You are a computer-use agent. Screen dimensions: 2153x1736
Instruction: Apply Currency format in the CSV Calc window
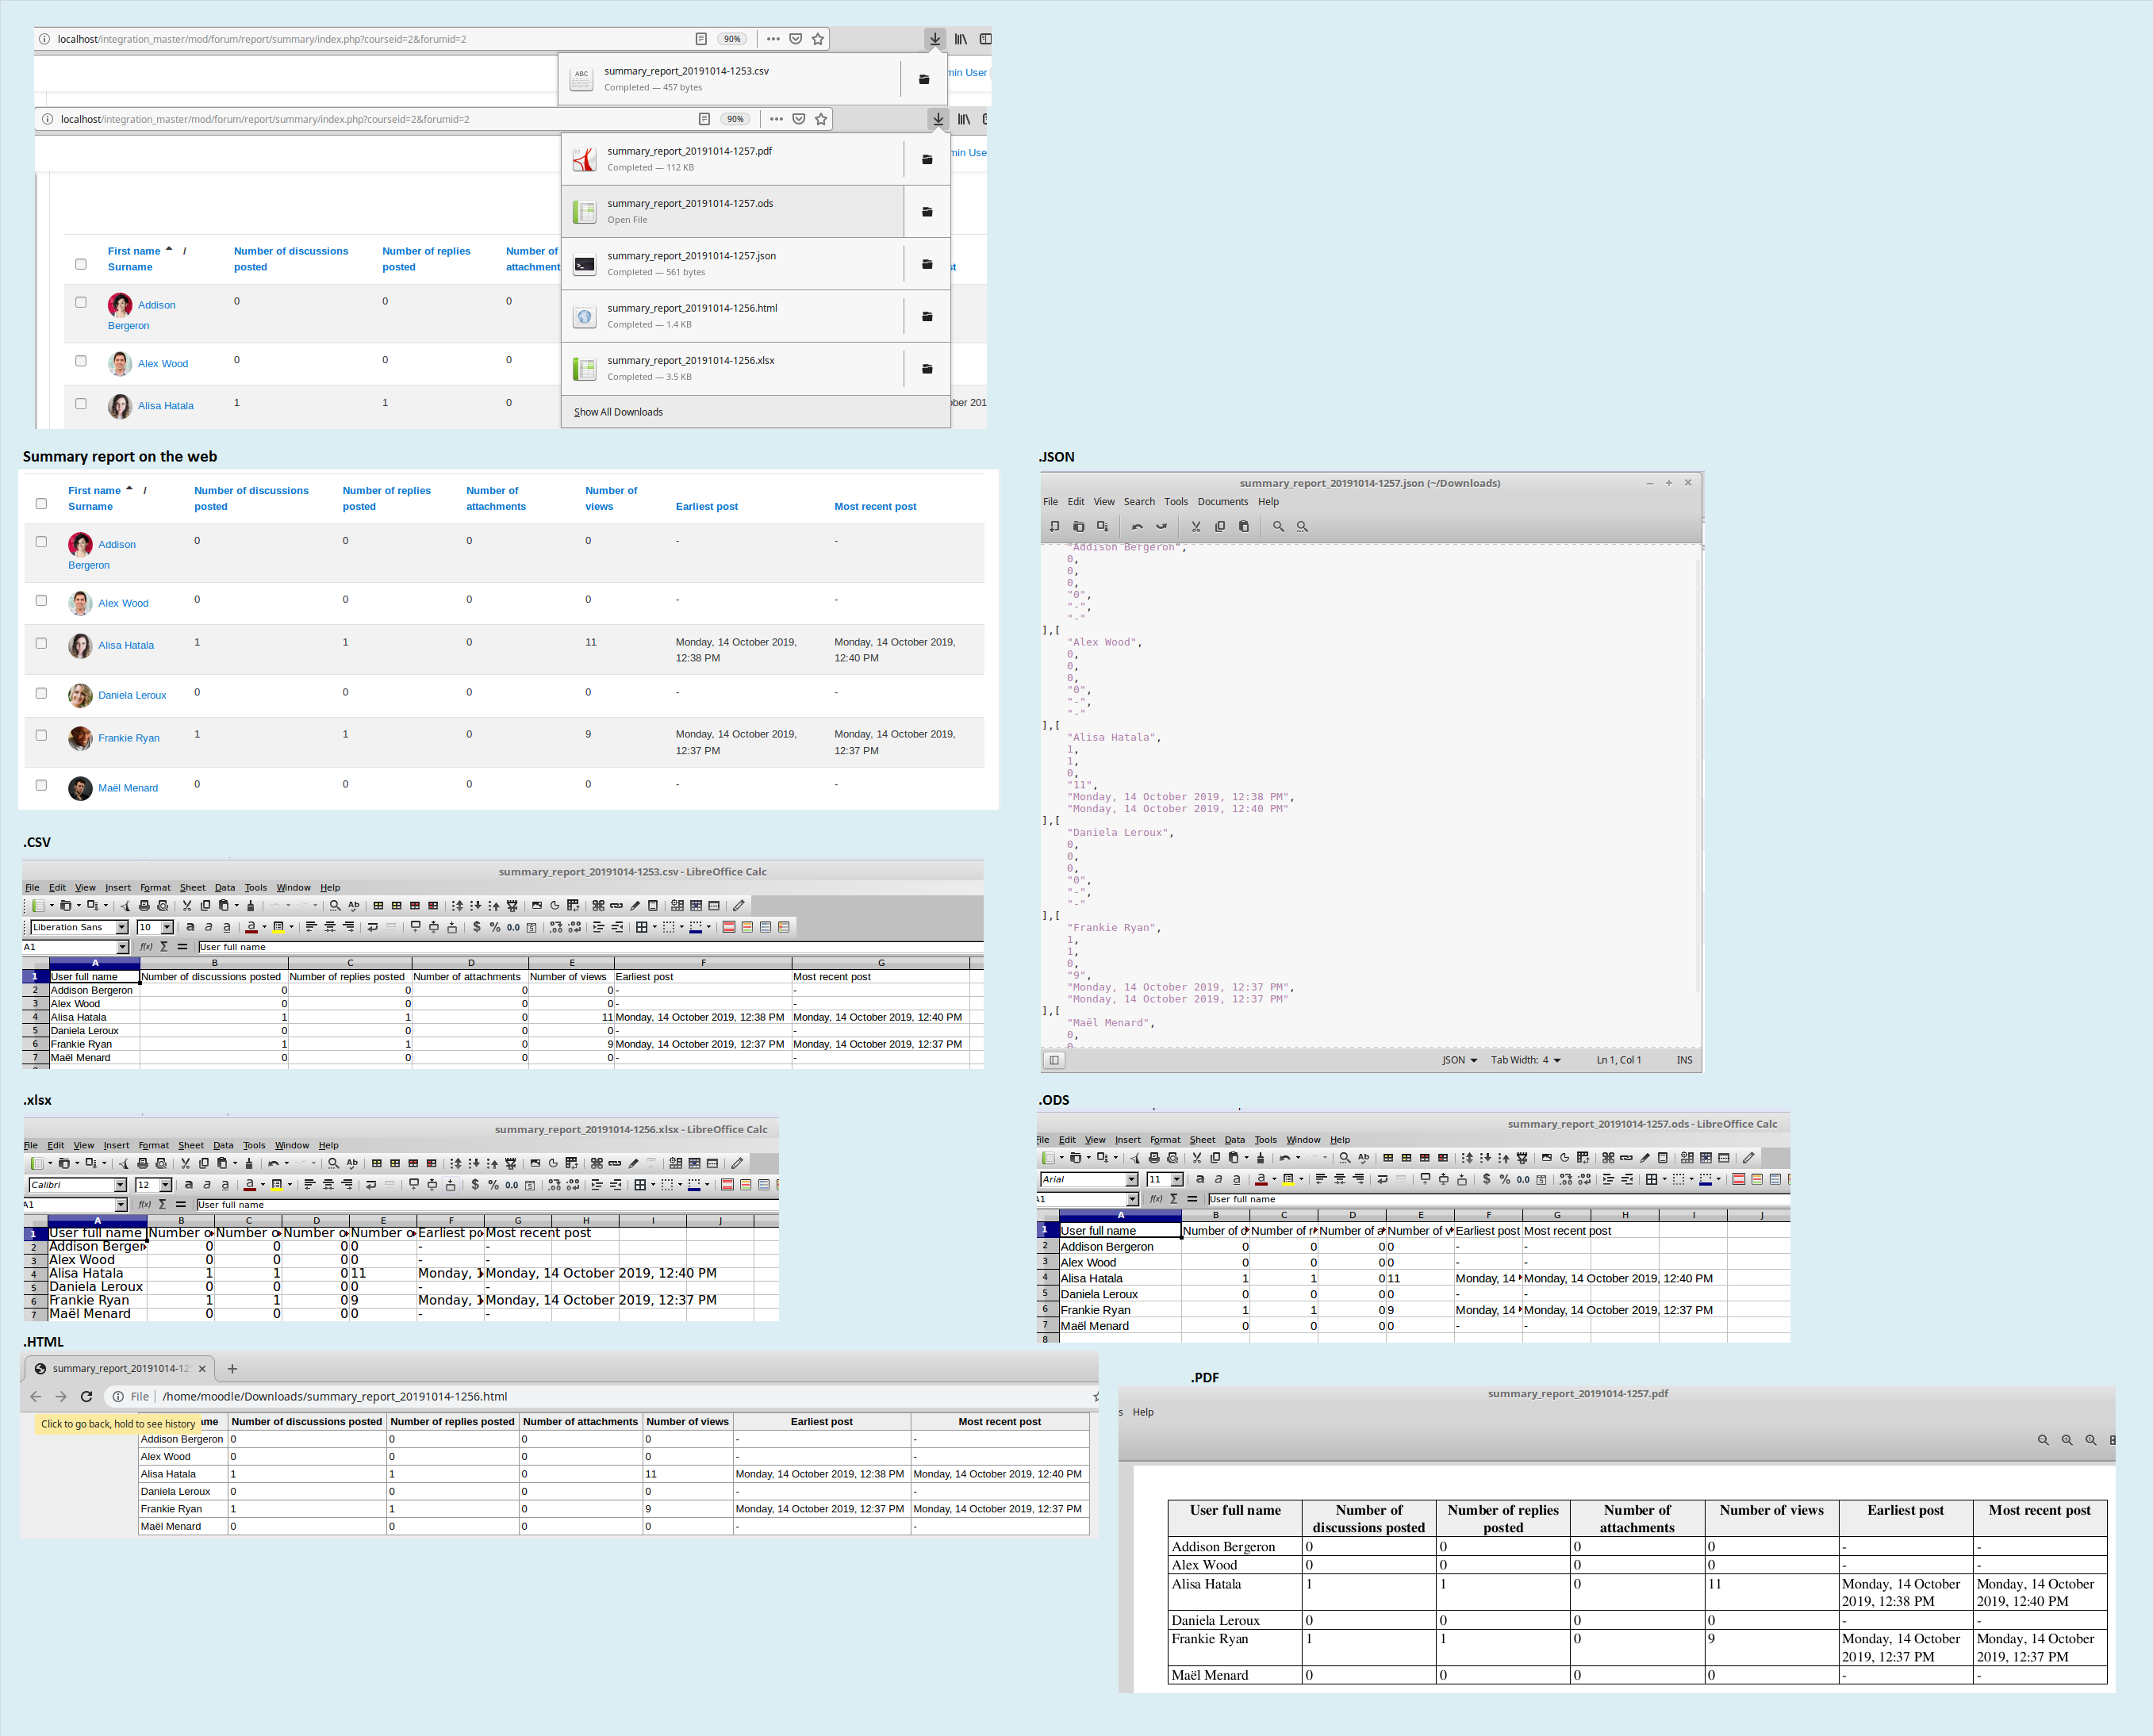(x=478, y=927)
